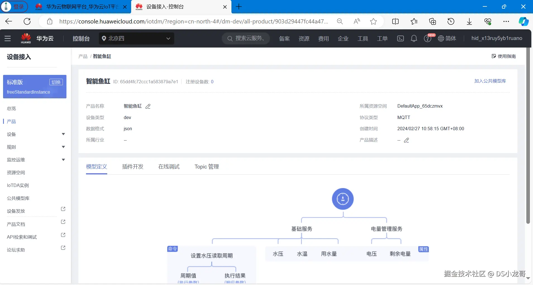This screenshot has width=533, height=285.
Task: Click 切换 to switch instance edition
Action: tap(56, 82)
